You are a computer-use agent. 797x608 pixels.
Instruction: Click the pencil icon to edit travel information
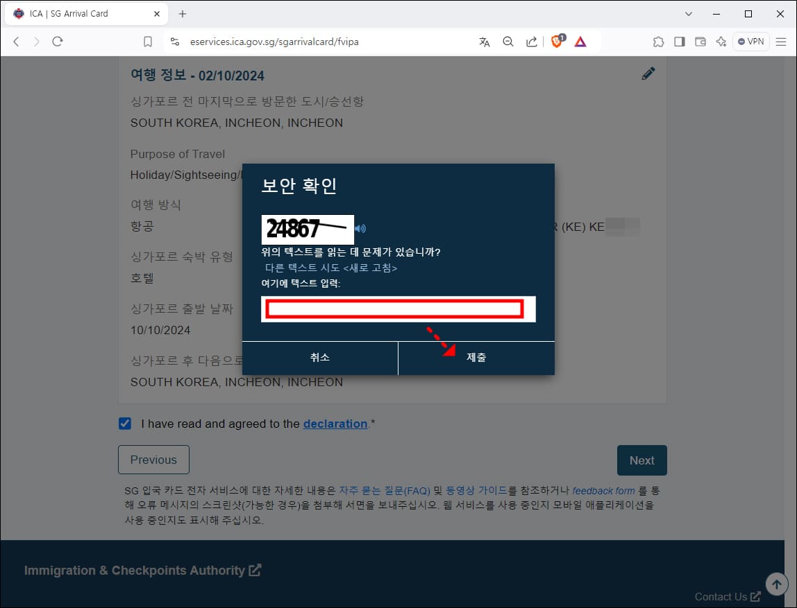coord(648,73)
